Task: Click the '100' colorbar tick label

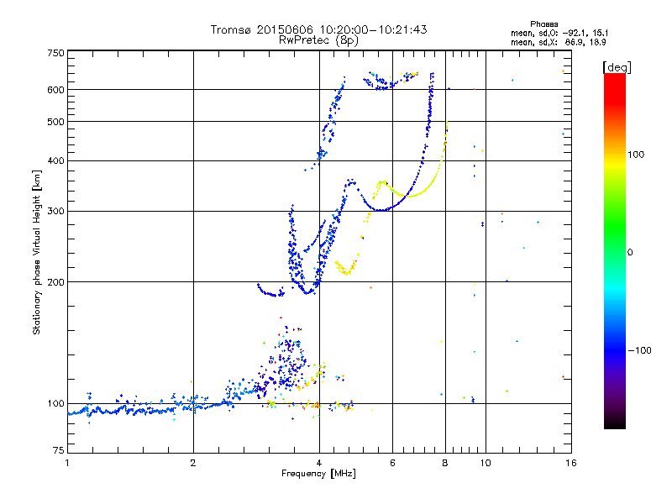Action: pyautogui.click(x=636, y=155)
